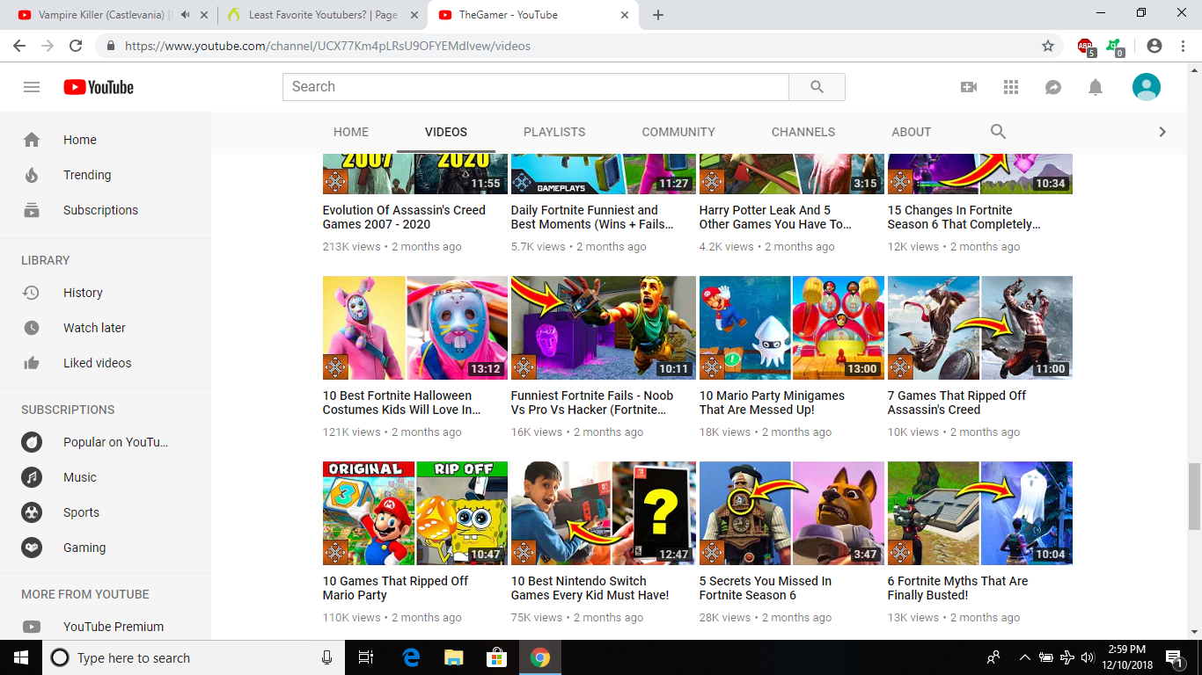Click the Popular on YouTube channel icon
The width and height of the screenshot is (1202, 675).
pos(32,442)
